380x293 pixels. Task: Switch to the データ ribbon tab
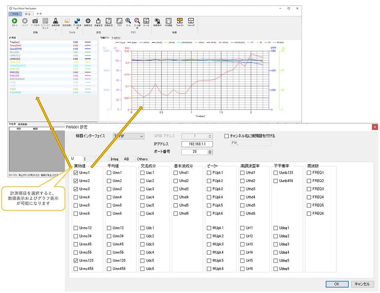coord(39,14)
